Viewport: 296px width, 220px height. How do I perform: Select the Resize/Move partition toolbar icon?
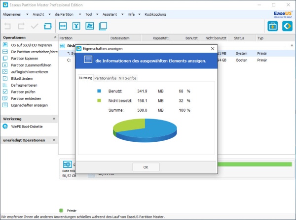pyautogui.click(x=63, y=26)
